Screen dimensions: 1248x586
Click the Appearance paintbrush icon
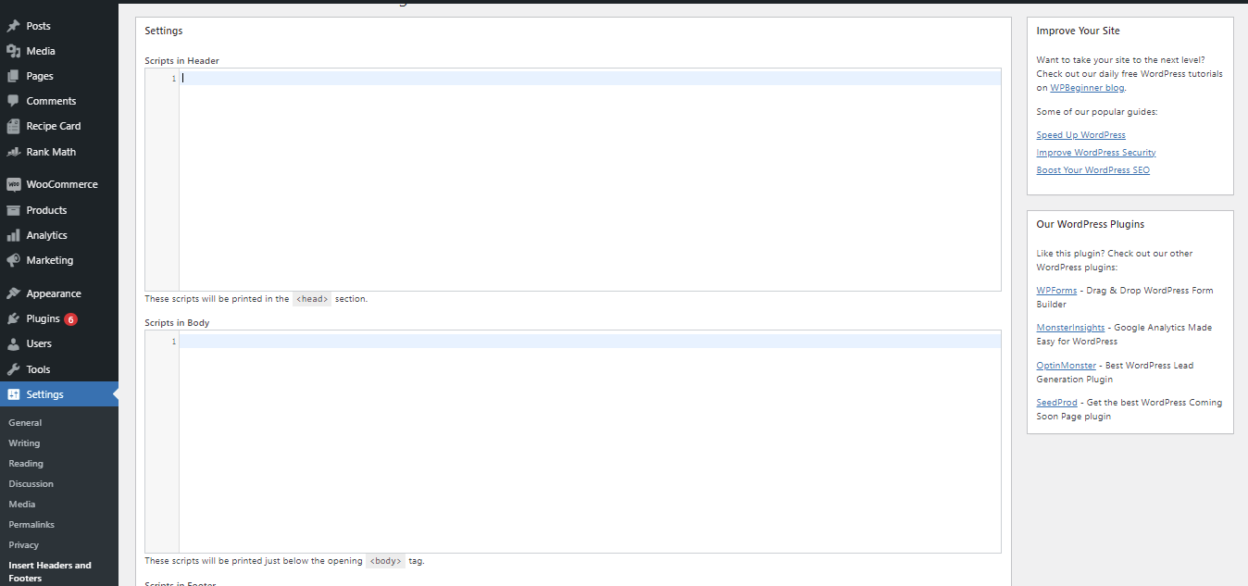tap(13, 293)
